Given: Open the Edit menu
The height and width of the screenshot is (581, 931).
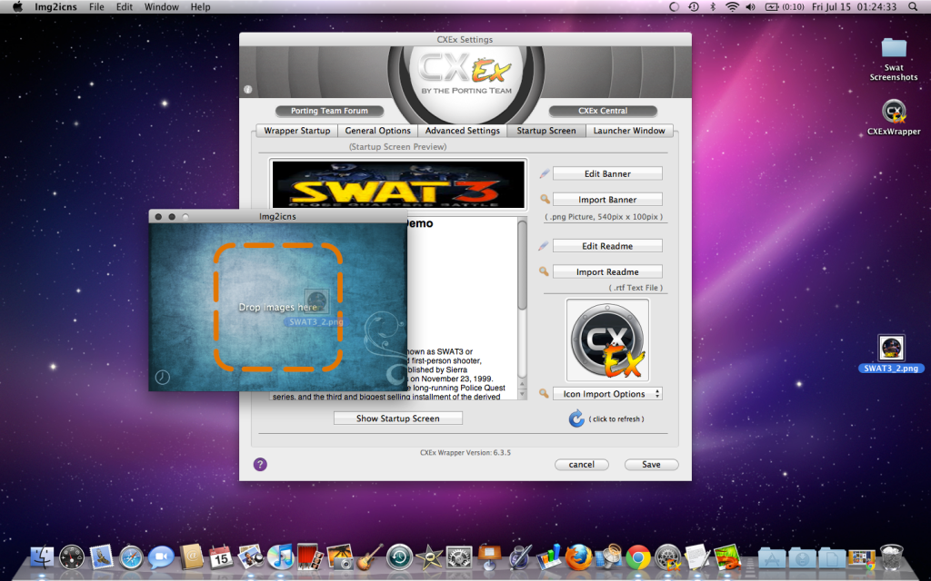Looking at the screenshot, I should [x=124, y=6].
